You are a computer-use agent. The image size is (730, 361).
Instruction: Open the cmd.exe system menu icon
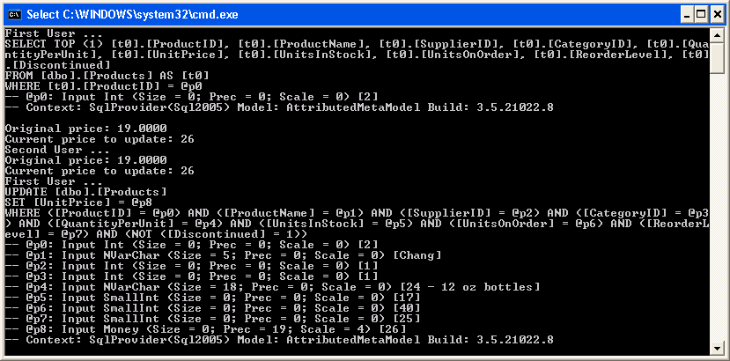pos(13,14)
